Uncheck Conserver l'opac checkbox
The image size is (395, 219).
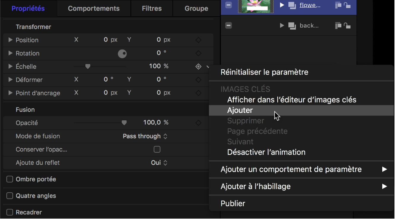click(x=157, y=149)
